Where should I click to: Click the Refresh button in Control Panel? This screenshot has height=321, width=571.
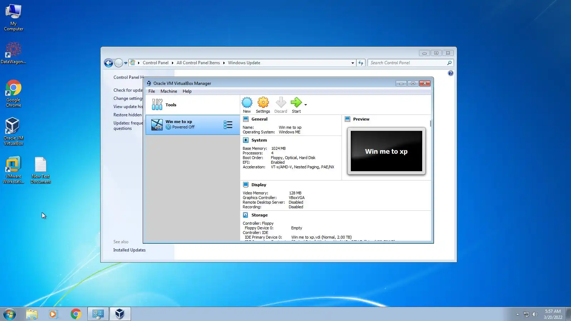[361, 63]
